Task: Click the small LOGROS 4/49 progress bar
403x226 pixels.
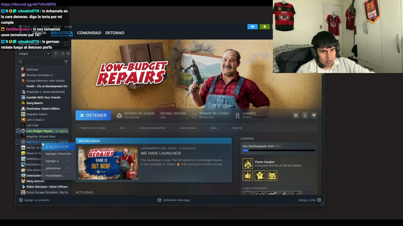Action: [x=259, y=117]
